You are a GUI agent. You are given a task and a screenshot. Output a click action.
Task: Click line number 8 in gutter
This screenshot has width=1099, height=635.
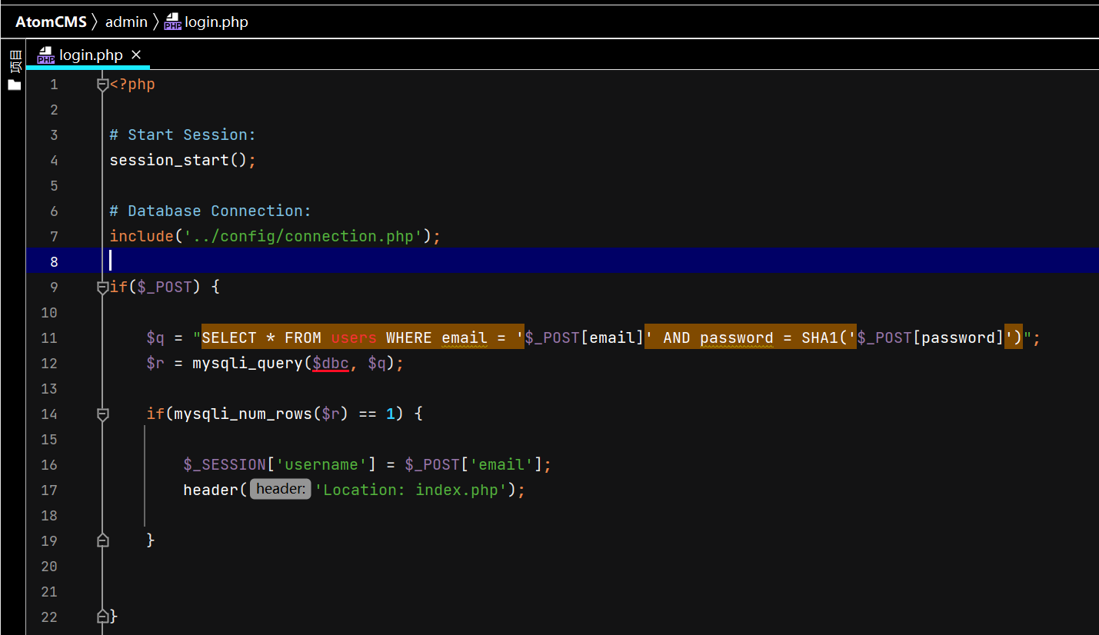(x=54, y=262)
